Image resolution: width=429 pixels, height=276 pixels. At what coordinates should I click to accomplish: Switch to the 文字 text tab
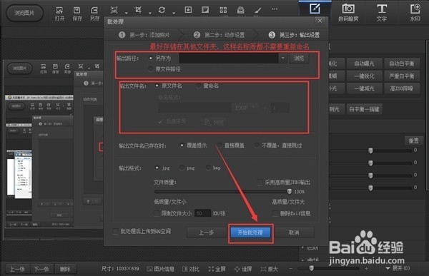(382, 13)
